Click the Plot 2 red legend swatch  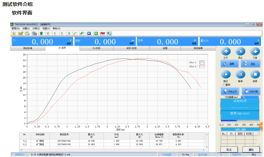[x=202, y=67]
